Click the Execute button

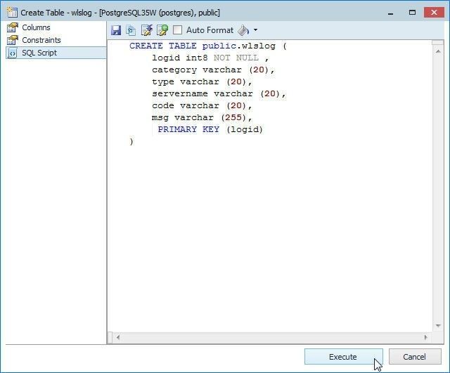(344, 357)
